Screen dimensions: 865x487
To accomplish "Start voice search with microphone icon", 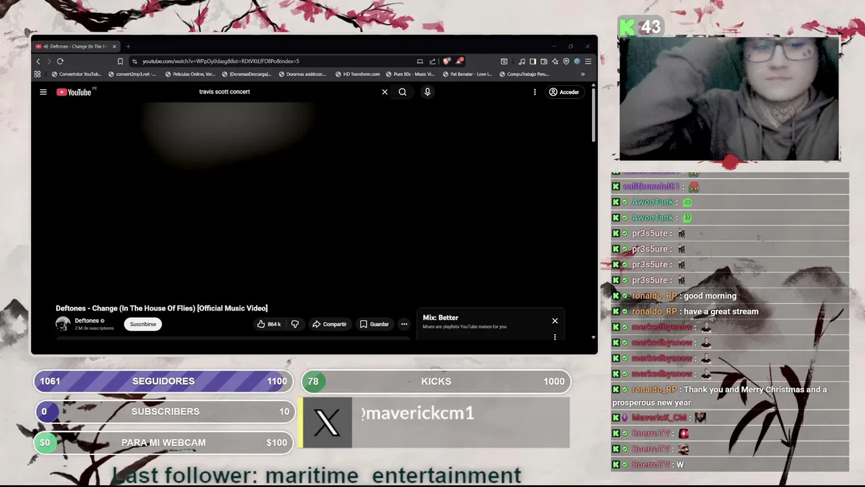I will pos(427,92).
